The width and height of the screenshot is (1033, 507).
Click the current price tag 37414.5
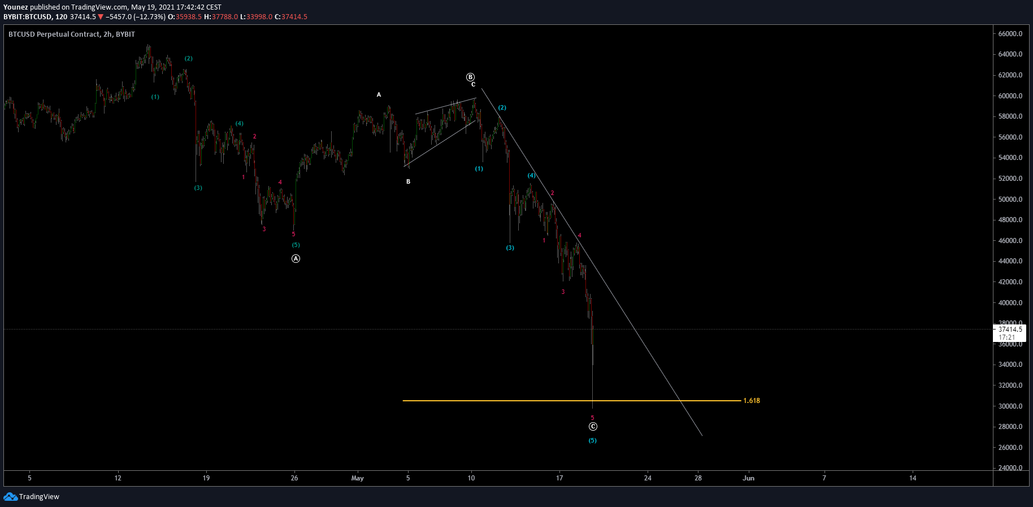tap(1010, 330)
